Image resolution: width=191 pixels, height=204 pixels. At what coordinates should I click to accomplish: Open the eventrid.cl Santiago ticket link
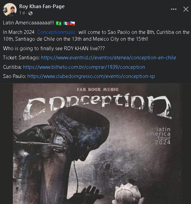tap(108, 58)
